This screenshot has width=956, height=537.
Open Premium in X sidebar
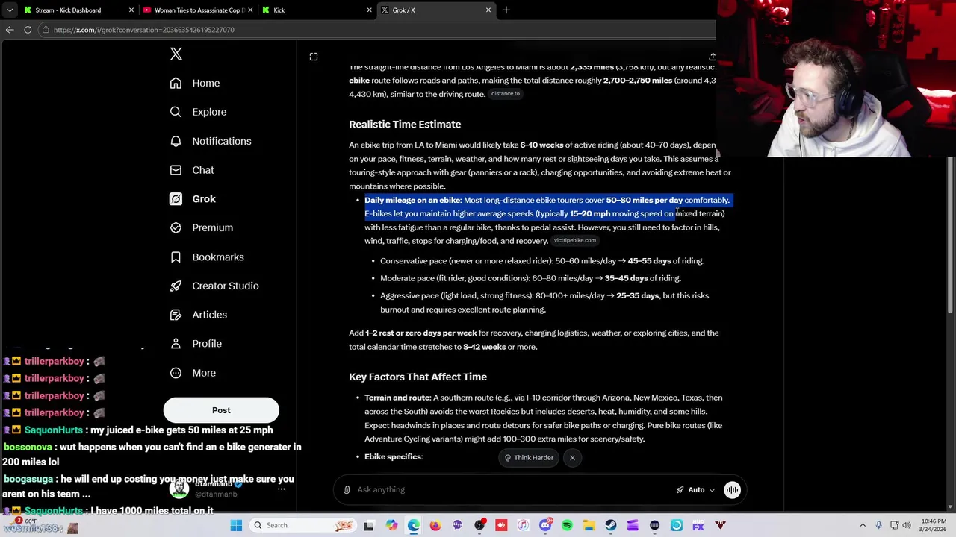202,227
